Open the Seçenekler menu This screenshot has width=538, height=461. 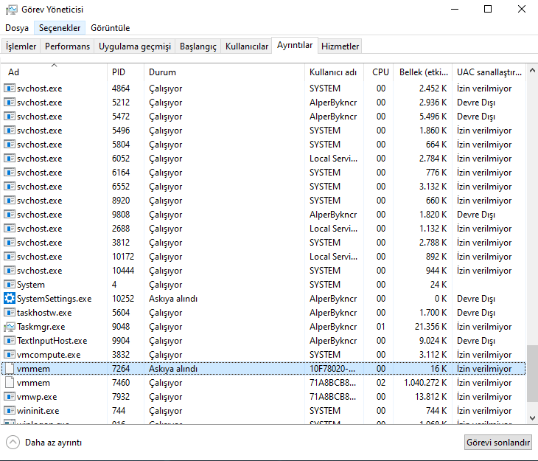[x=60, y=28]
